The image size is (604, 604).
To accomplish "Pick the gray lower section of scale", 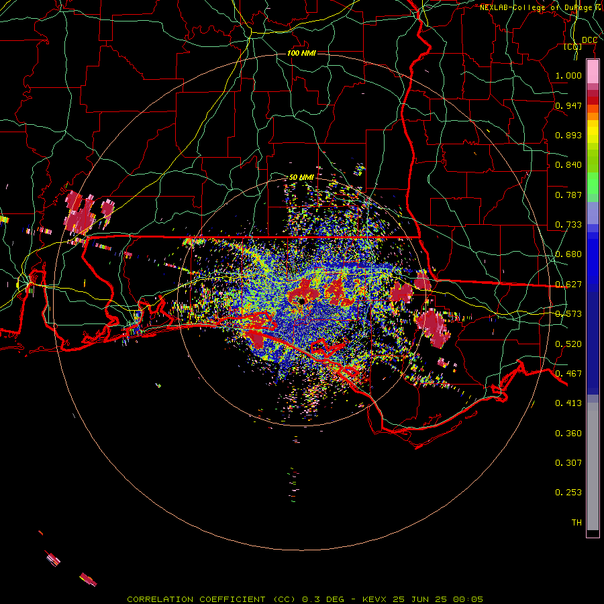I will tap(593, 466).
